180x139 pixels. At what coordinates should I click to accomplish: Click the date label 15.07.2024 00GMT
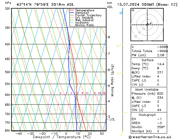[136, 5]
